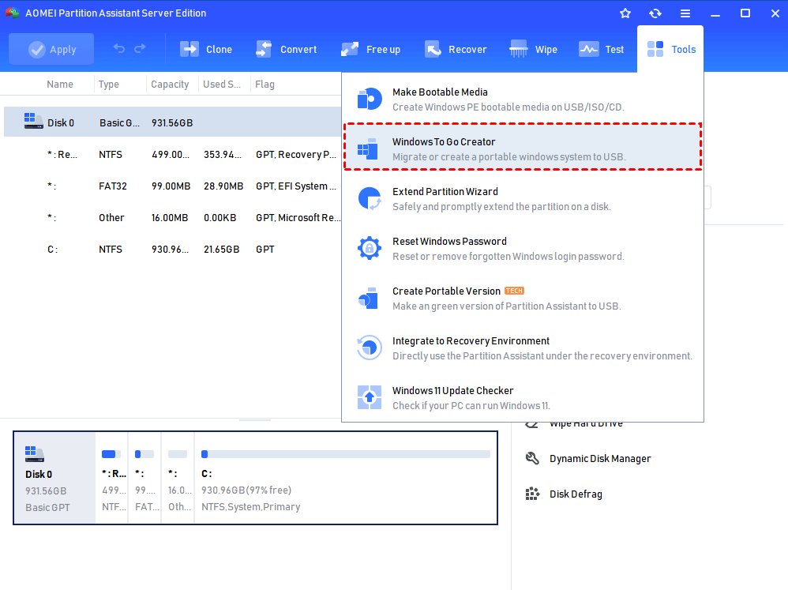Click the Flag column header
The width and height of the screenshot is (788, 590).
click(x=265, y=85)
